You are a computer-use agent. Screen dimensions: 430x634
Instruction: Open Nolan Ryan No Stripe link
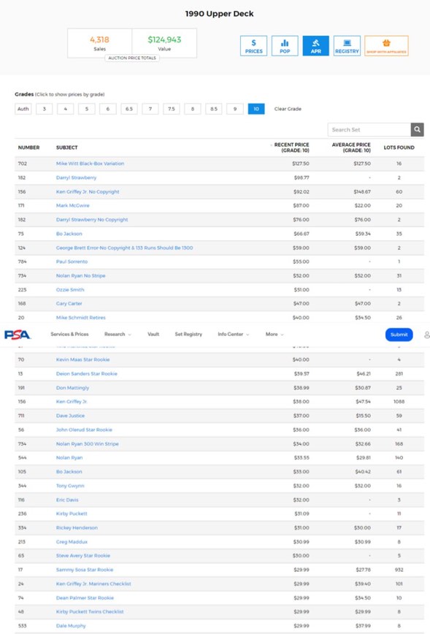80,276
